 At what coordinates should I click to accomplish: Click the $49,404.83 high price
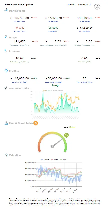(85, 18)
